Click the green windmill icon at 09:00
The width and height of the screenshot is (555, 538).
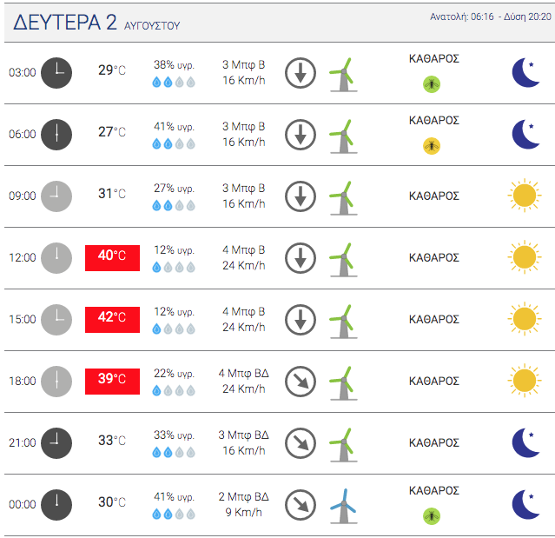point(343,196)
